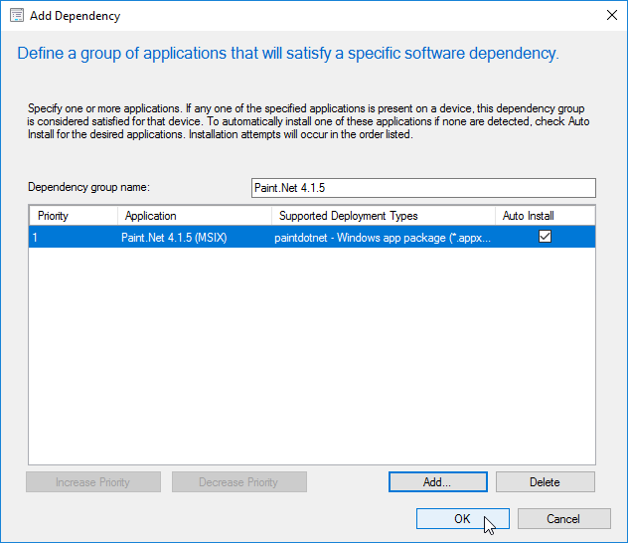This screenshot has height=543, width=628.
Task: Select the Paint.Net 4.1.5 (MSIX) application entry
Action: point(176,237)
